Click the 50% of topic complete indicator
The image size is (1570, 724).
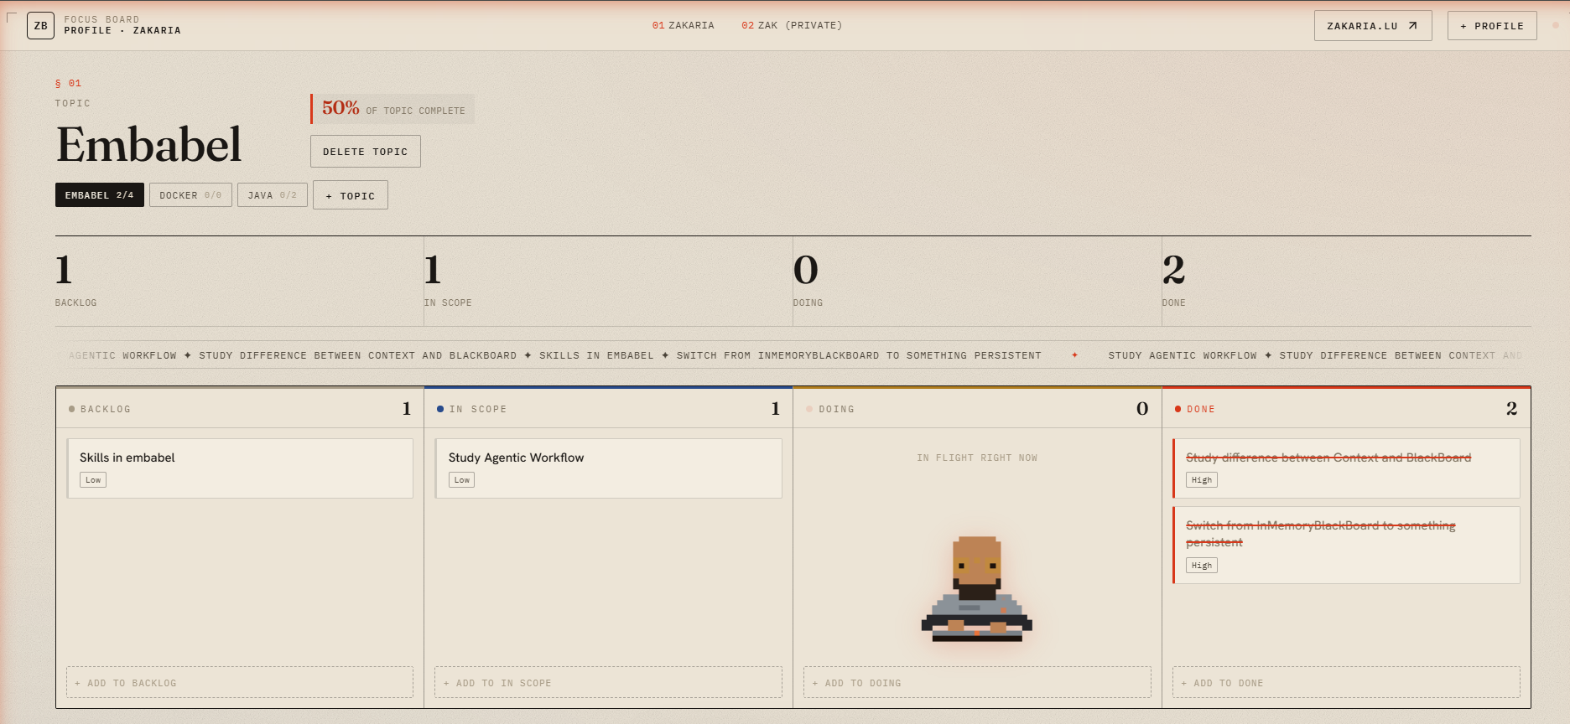tap(392, 109)
